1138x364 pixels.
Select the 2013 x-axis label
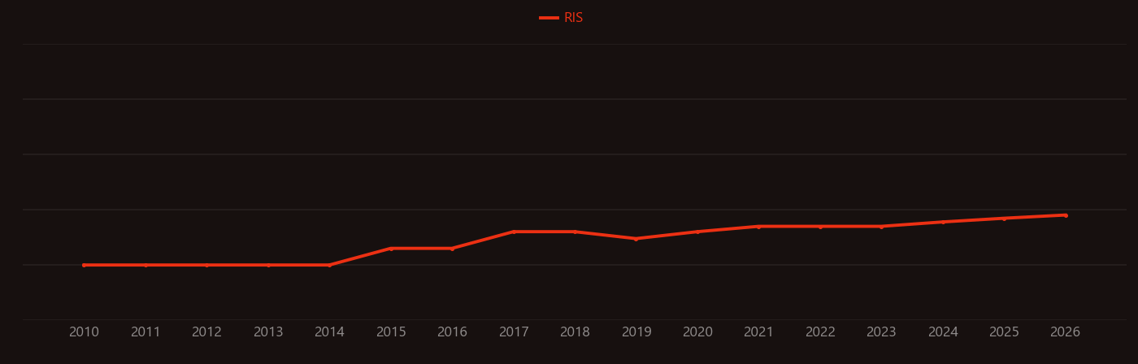(x=268, y=332)
